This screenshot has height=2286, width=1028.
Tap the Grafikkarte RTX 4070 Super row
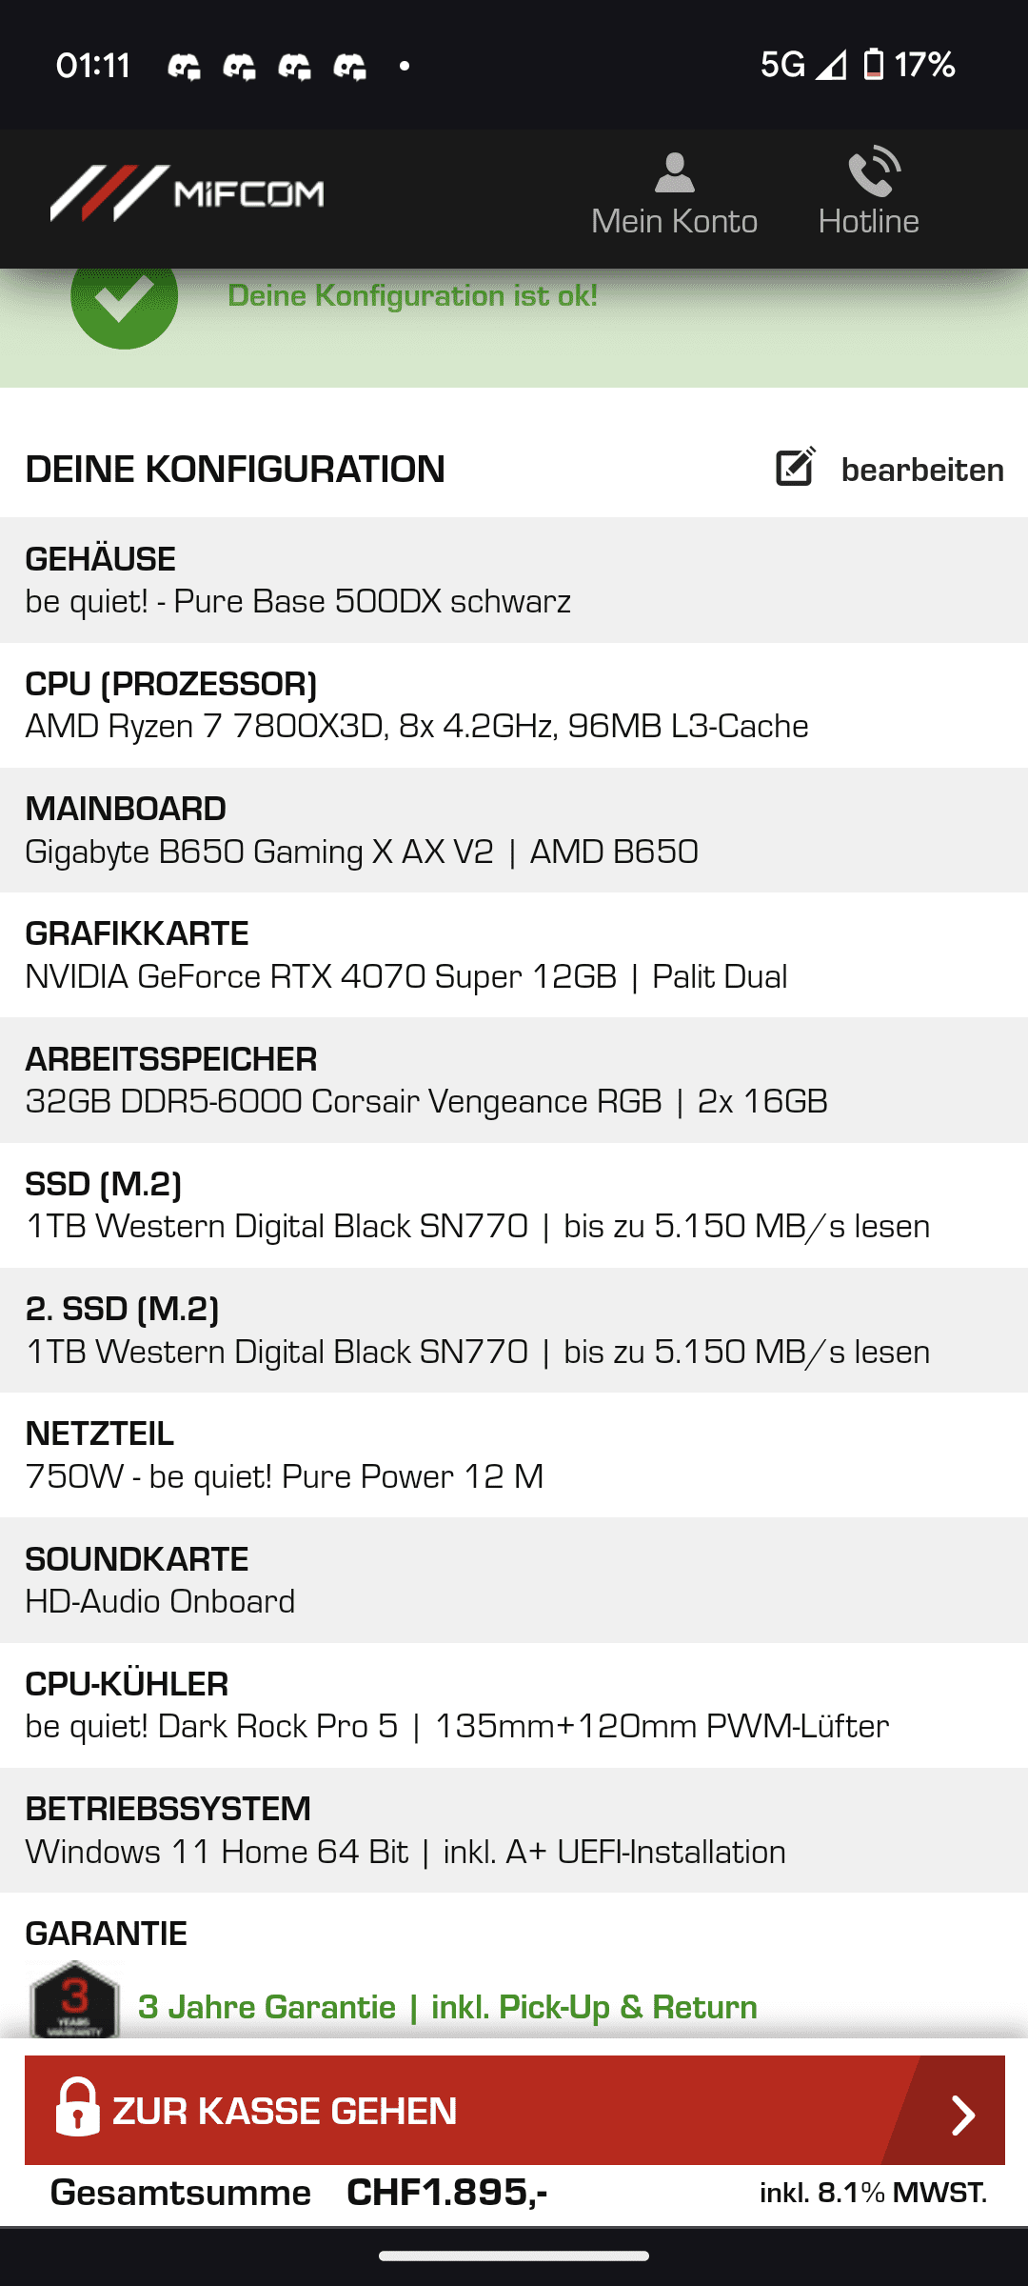point(514,955)
